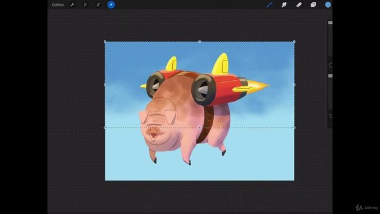Open the Layers panel
The width and height of the screenshot is (380, 214).
click(x=313, y=5)
